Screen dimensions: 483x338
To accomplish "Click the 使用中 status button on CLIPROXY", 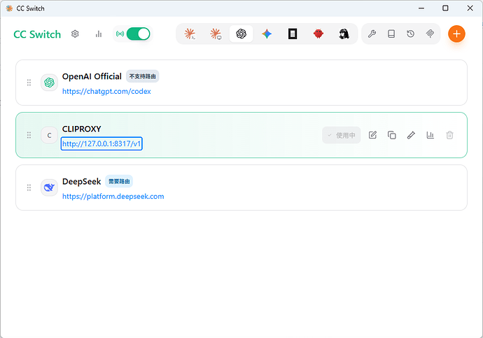I will (342, 135).
